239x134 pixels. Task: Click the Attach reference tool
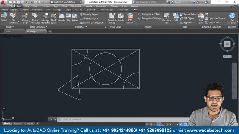[62, 17]
